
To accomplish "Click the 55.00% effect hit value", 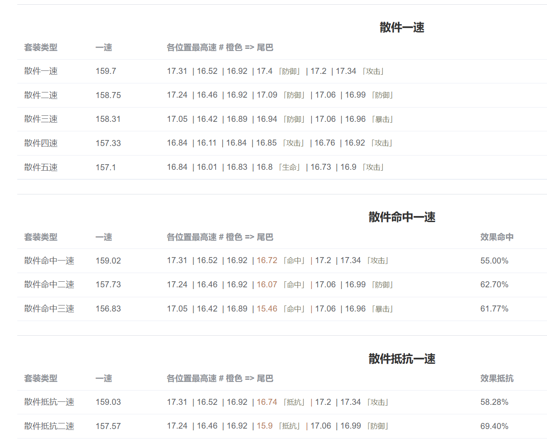I will pyautogui.click(x=494, y=261).
